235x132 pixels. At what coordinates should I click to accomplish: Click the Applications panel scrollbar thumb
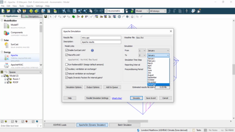pyautogui.click(x=41, y=29)
